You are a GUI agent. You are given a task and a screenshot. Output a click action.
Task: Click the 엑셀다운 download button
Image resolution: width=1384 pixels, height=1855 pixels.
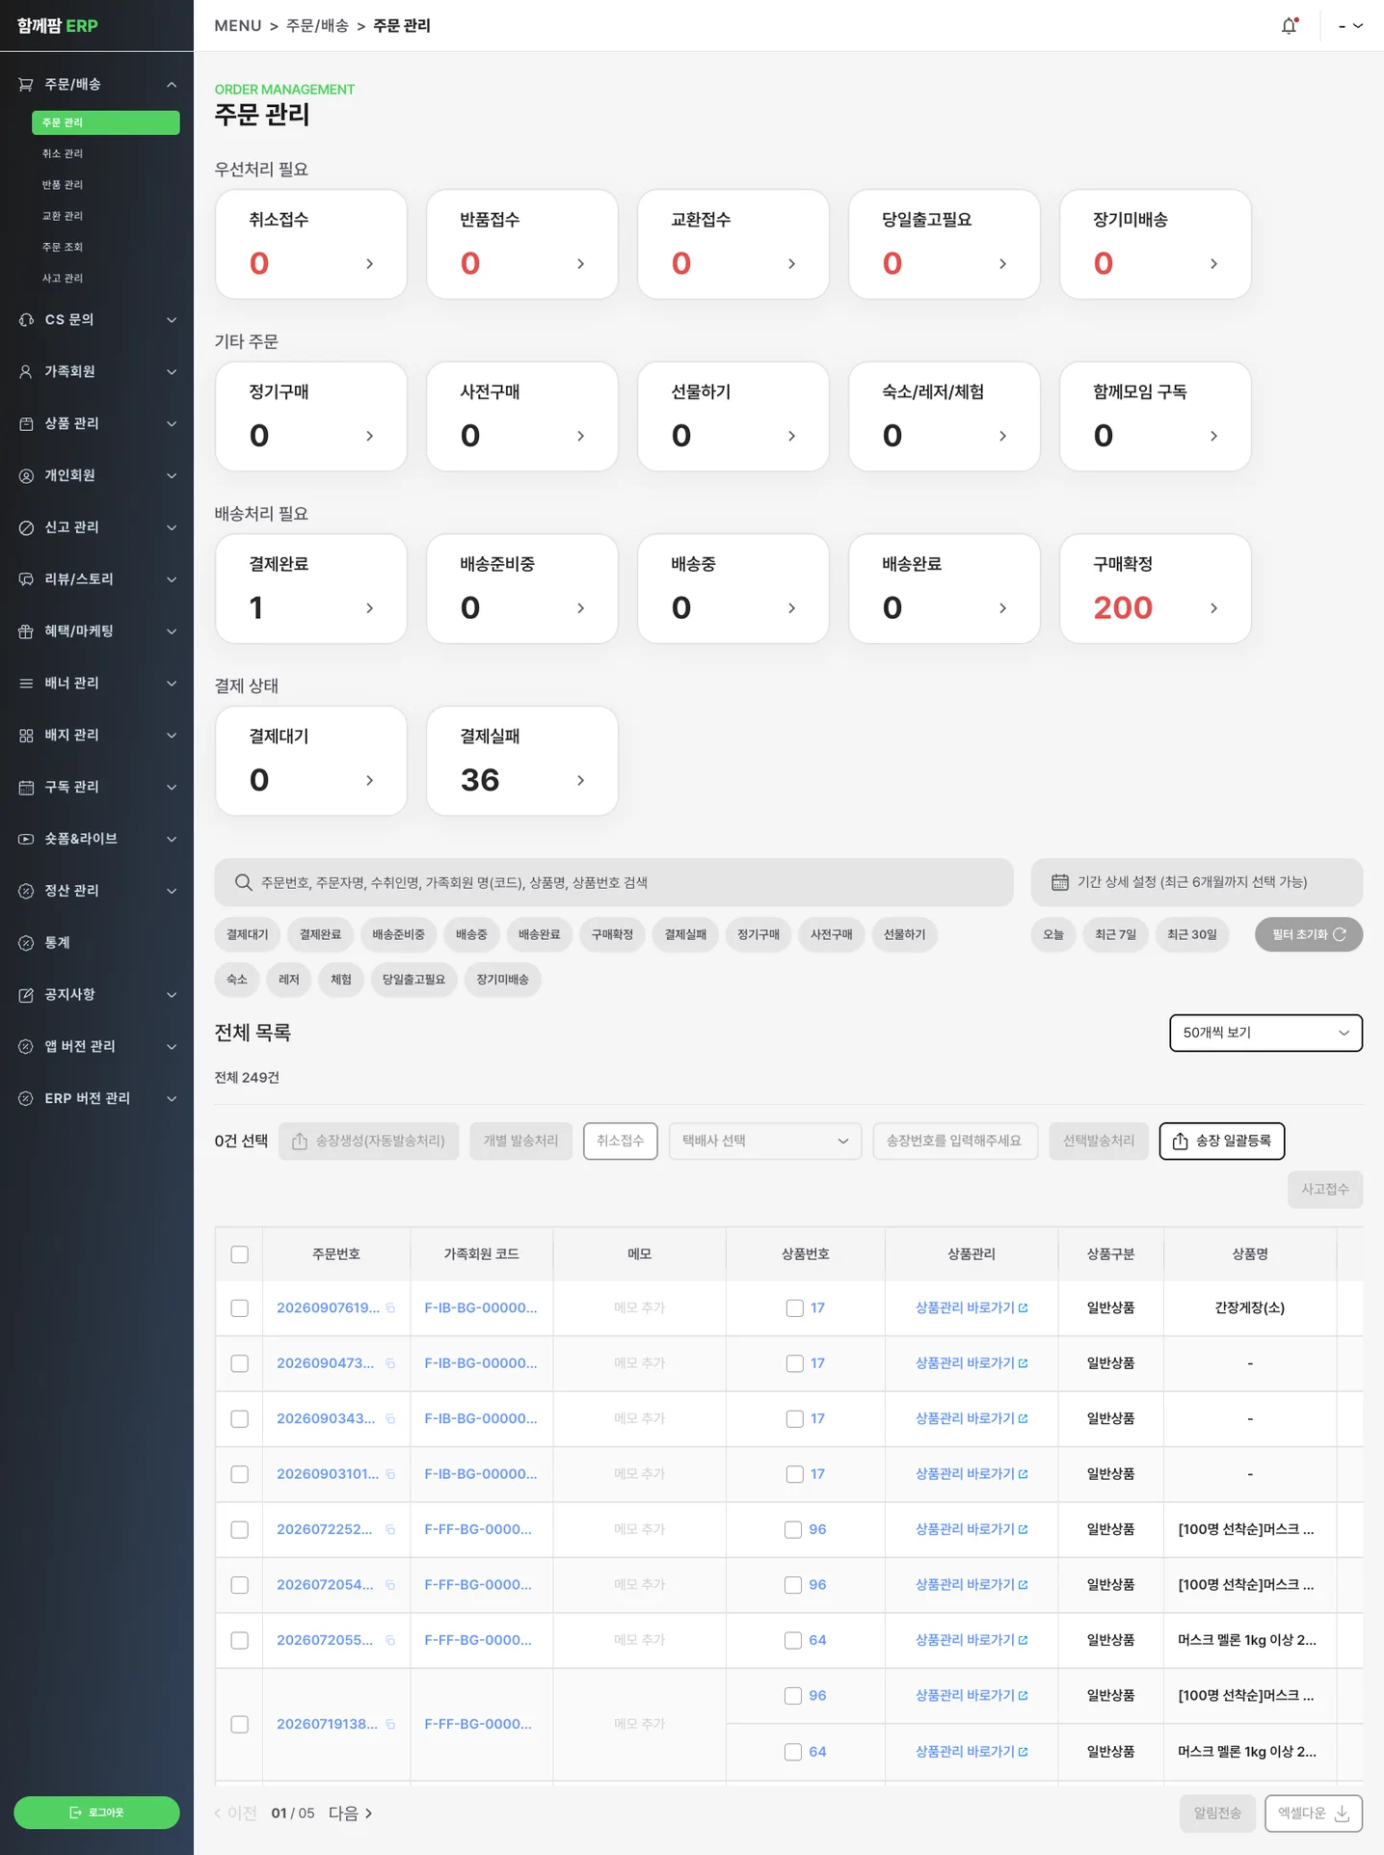point(1314,1814)
